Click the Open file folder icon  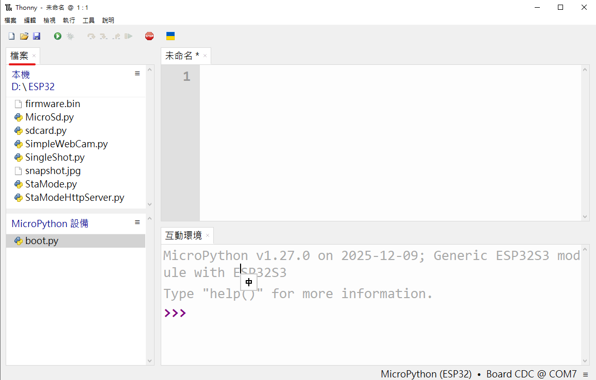(x=24, y=36)
